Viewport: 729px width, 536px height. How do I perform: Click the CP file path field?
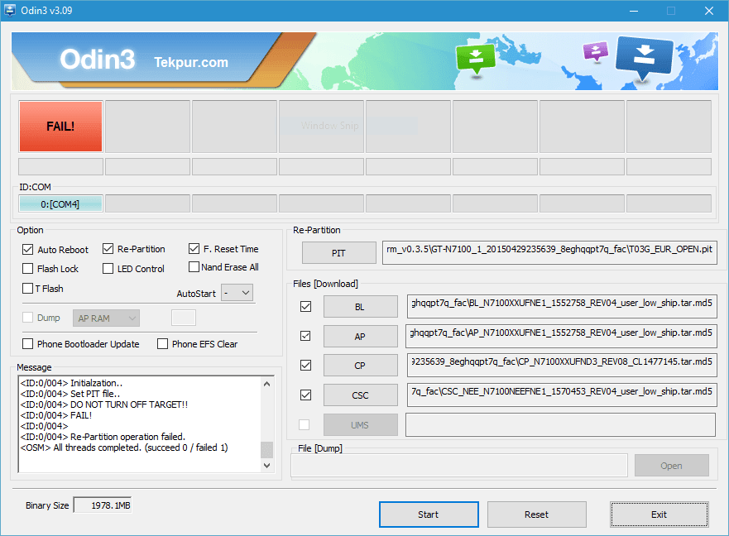(562, 366)
